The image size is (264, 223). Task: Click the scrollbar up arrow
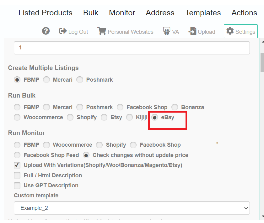[x=262, y=42]
